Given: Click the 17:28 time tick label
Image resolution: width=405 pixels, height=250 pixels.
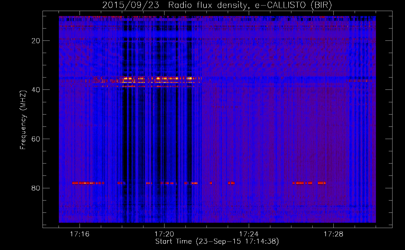Looking at the screenshot, I should pyautogui.click(x=333, y=234).
